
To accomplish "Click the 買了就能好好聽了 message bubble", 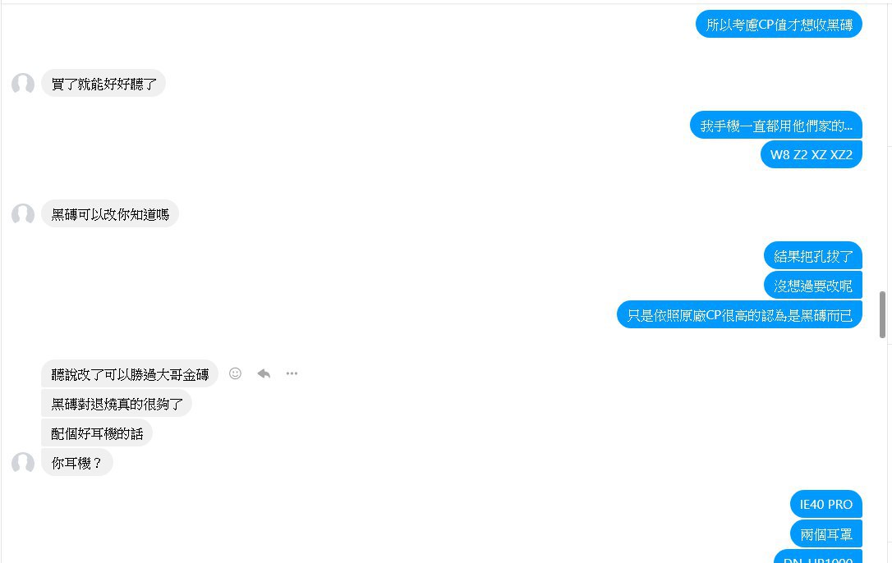I will point(103,84).
